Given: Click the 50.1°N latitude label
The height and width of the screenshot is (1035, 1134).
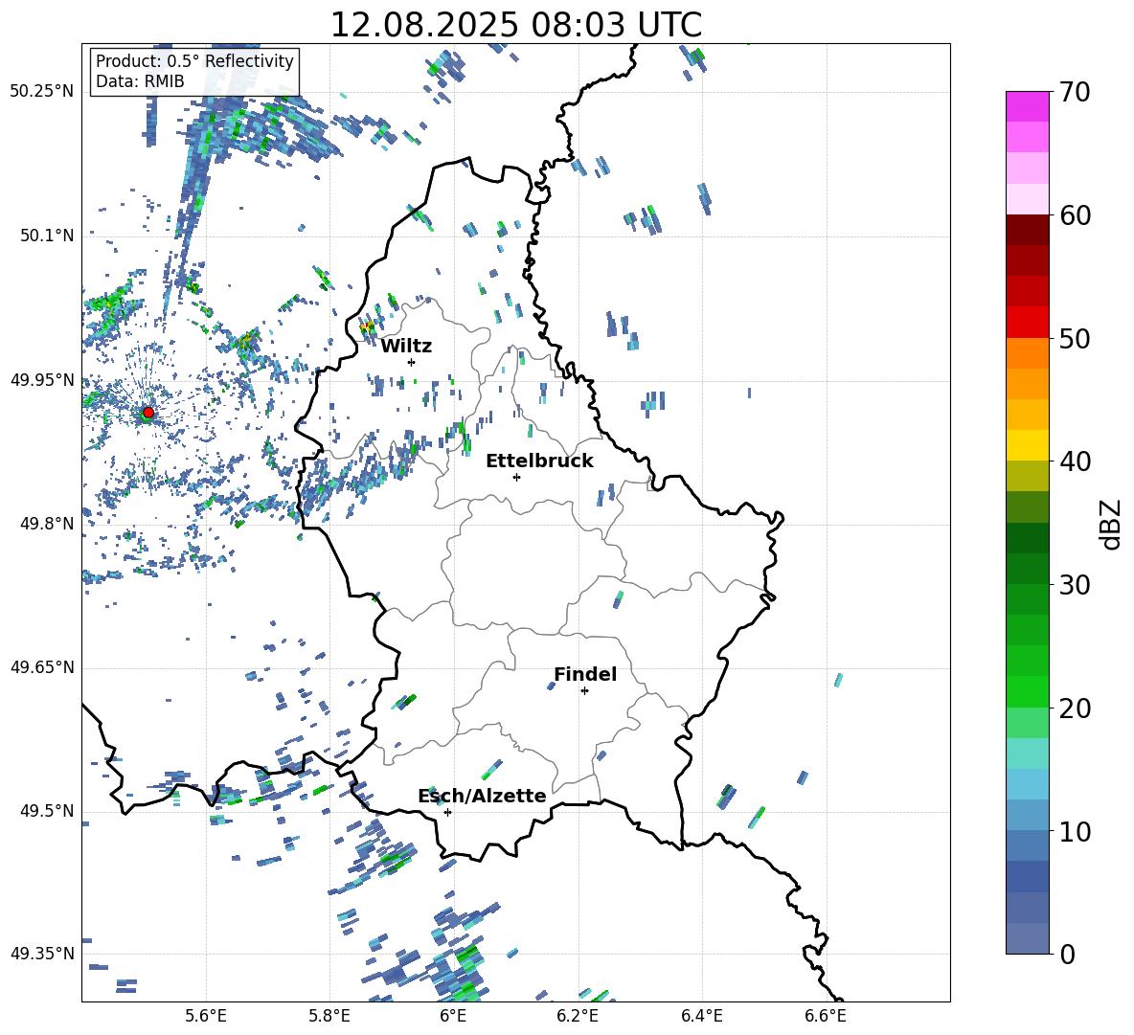Looking at the screenshot, I should click(x=47, y=236).
